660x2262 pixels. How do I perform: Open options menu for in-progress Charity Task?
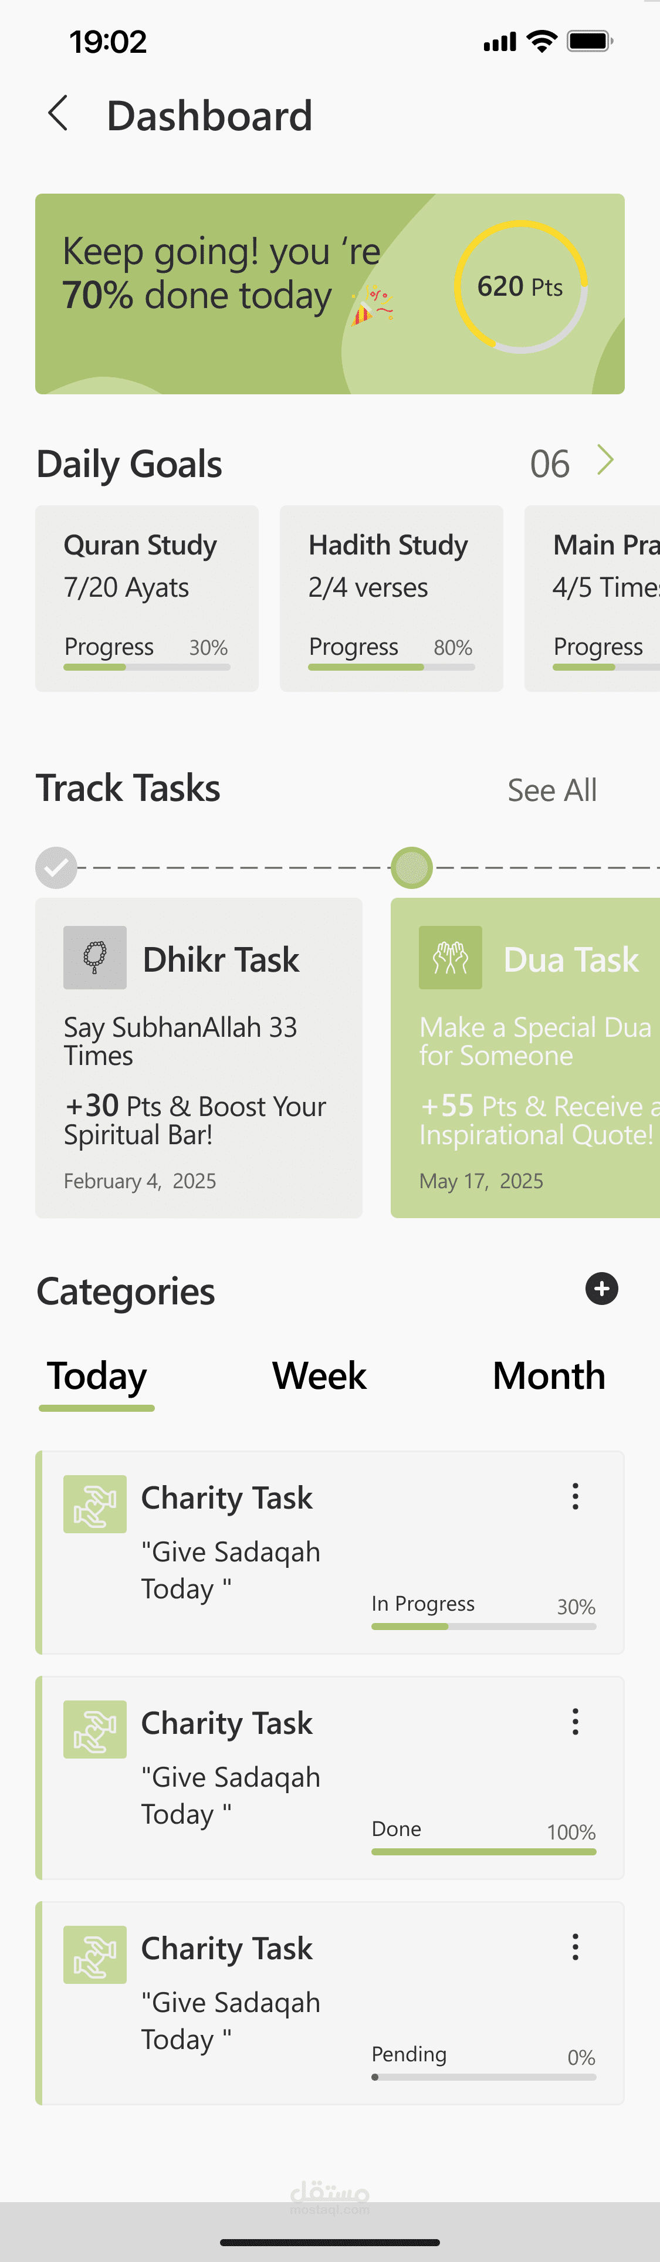coord(576,1496)
